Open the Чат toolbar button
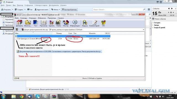Screen dimensions: 177x99 tap(30, 10)
